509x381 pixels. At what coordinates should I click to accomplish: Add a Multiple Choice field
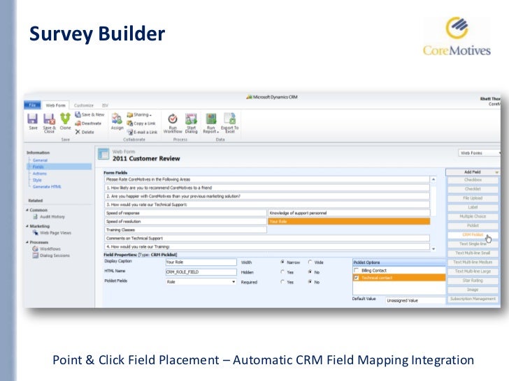click(x=473, y=216)
